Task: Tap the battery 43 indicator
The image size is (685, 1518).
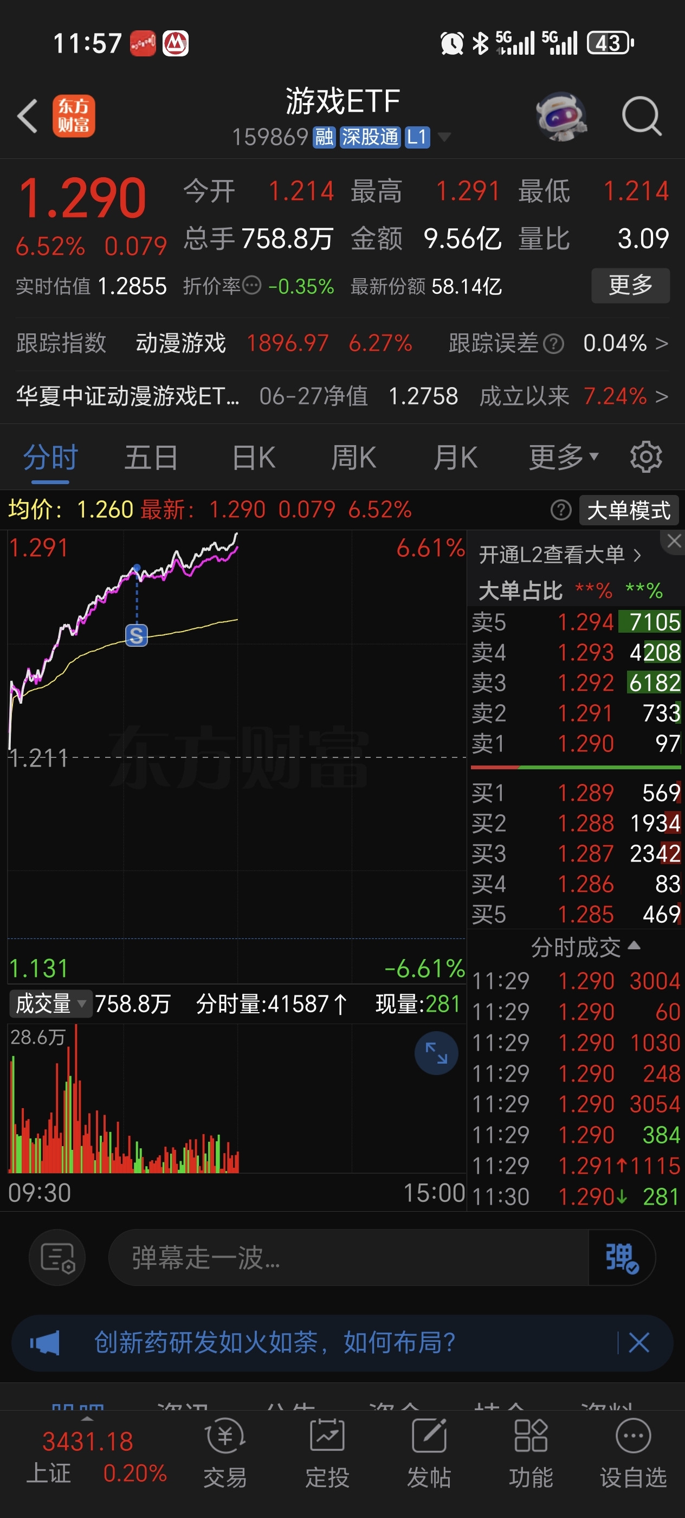Action: click(x=610, y=43)
